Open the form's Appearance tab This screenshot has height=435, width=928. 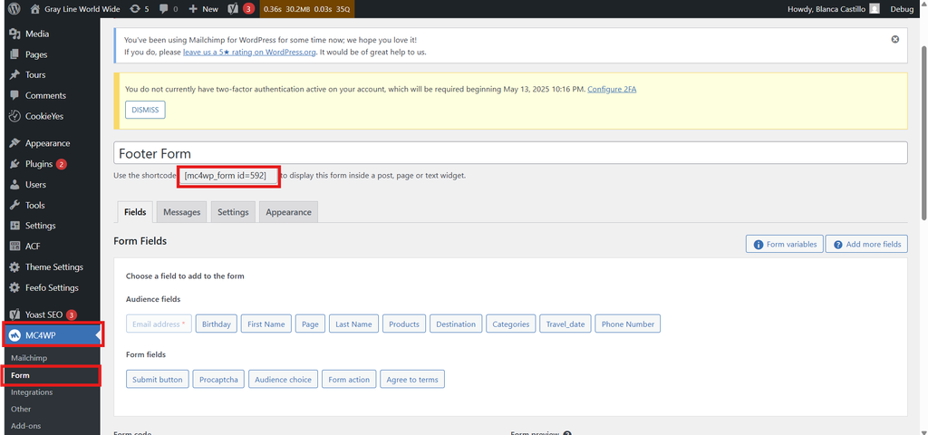tap(289, 212)
